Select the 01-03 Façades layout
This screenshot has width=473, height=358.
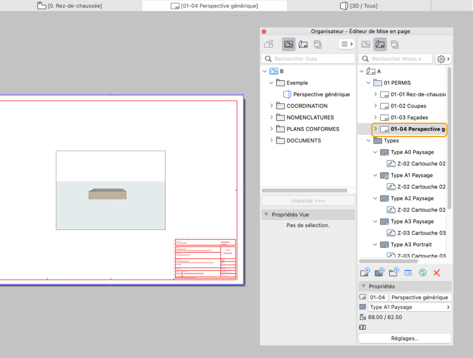click(404, 118)
